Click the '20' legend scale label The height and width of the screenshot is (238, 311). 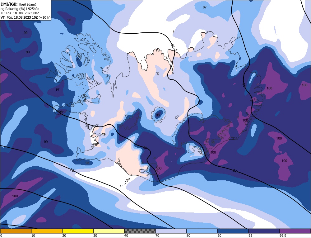64,236
